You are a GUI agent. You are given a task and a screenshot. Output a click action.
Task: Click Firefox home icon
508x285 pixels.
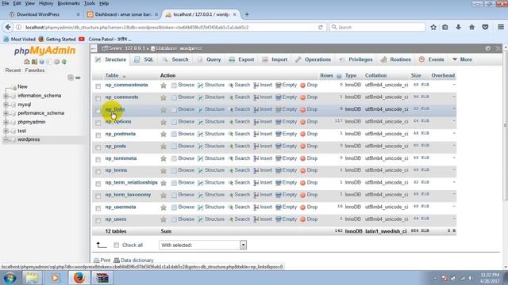tap(471, 27)
